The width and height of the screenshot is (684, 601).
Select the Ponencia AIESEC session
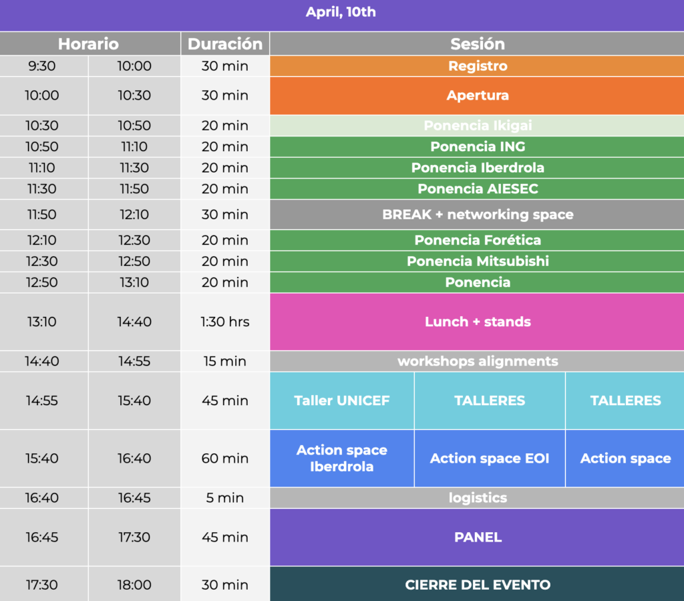pyautogui.click(x=477, y=189)
